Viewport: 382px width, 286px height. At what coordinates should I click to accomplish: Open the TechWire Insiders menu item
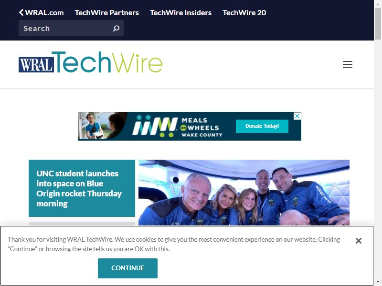point(180,13)
